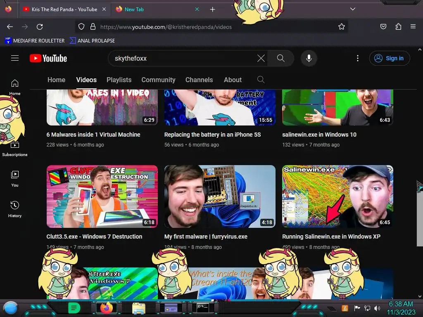This screenshot has height=317, width=423.
Task: Open History in YouTube sidebar
Action: click(15, 209)
